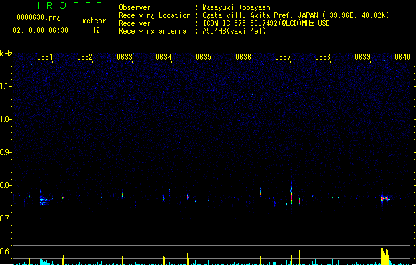Click the 0635 time marker
Viewport: 417px width, 265px height.
coord(204,57)
